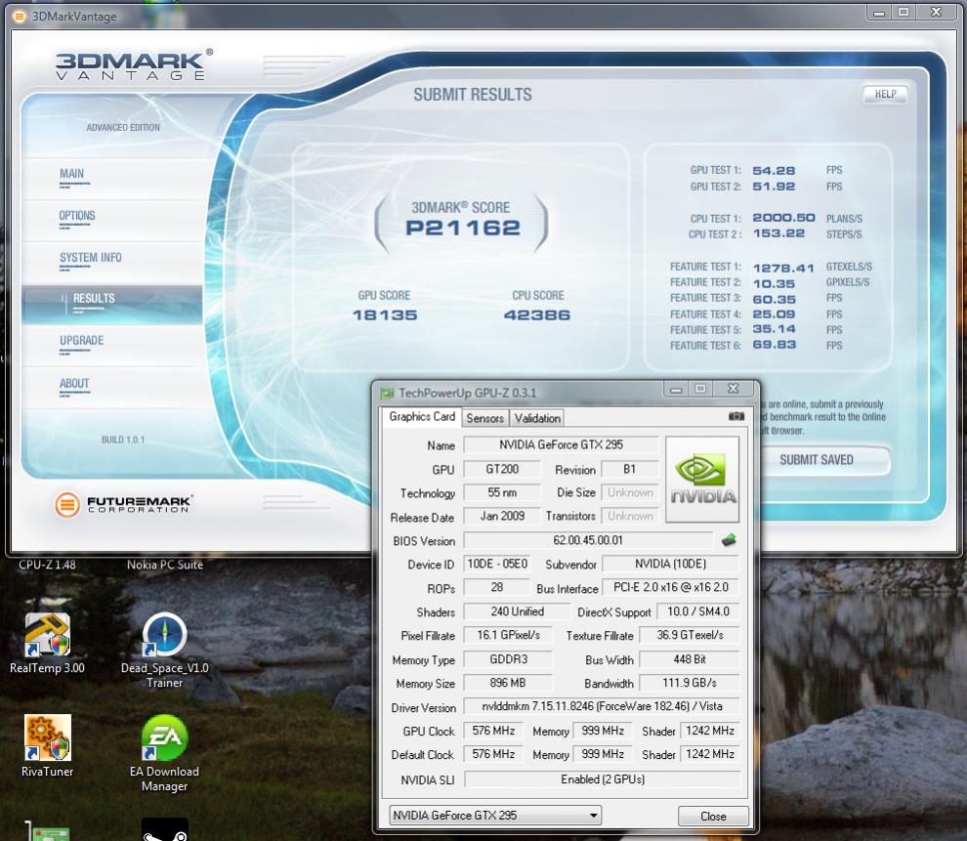Click the Bus Width field 448 Bit
This screenshot has height=841, width=967.
tap(690, 659)
